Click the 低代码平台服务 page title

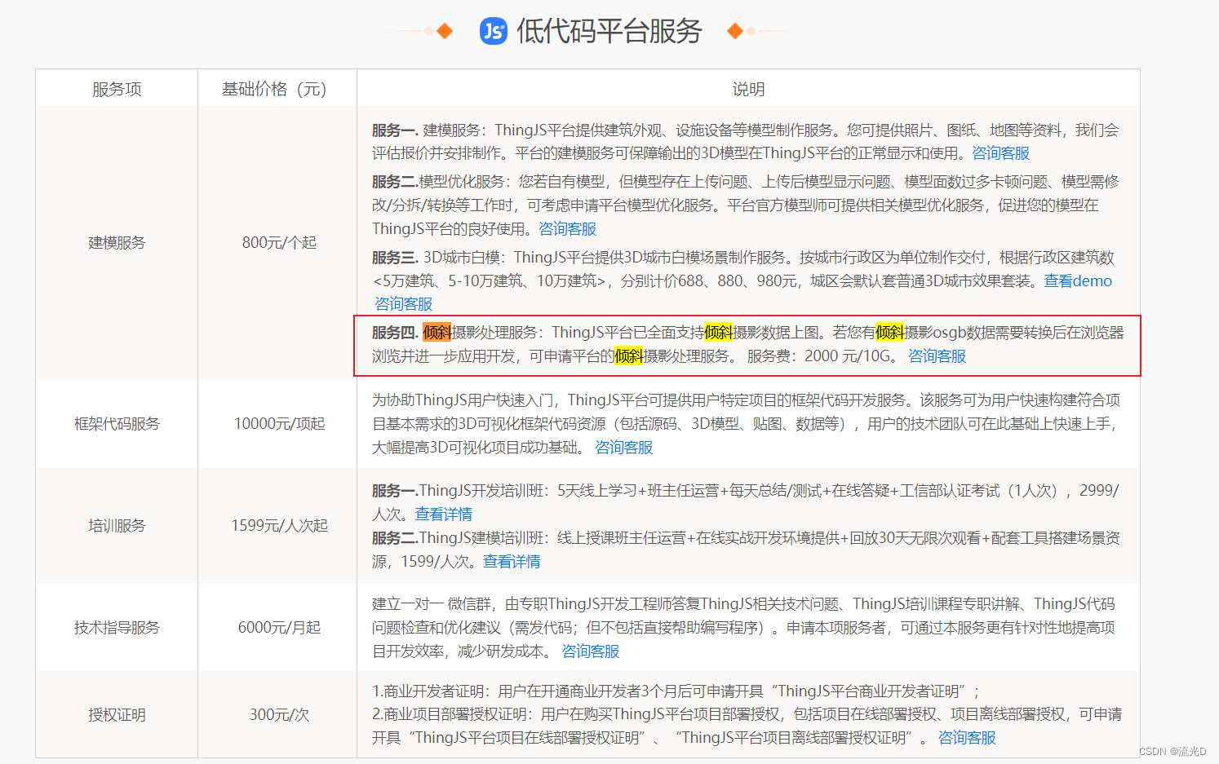click(609, 31)
